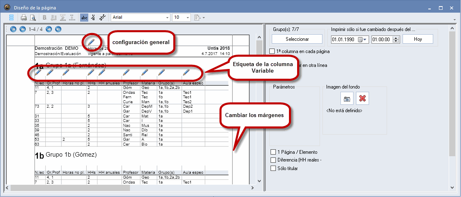The height and width of the screenshot is (197, 461).
Task: Click pencil above Profesor column
Action: coord(127,73)
